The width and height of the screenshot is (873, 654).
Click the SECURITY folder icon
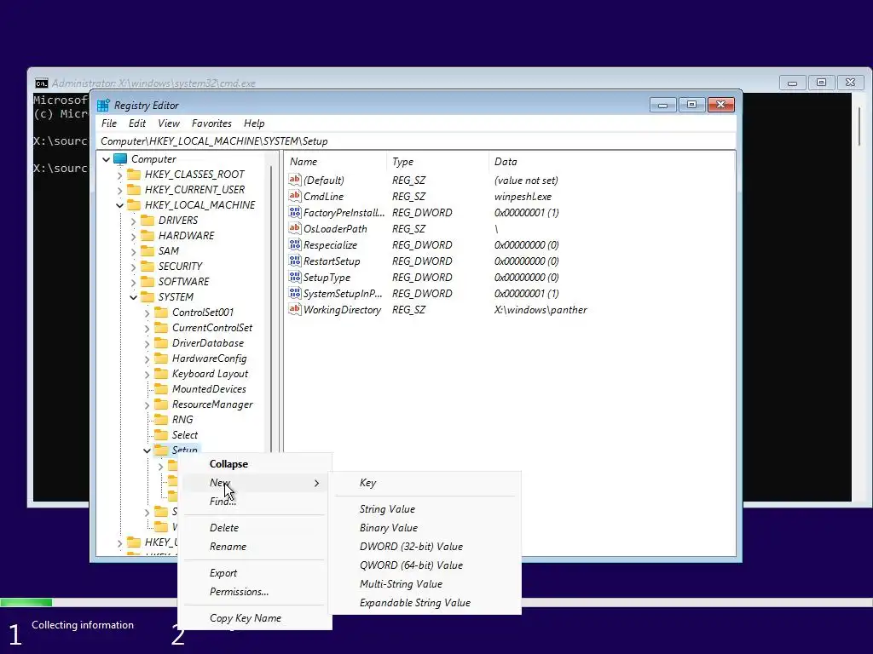(x=147, y=267)
